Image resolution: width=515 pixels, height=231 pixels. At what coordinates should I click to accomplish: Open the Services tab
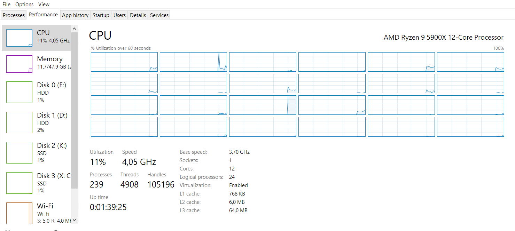159,15
